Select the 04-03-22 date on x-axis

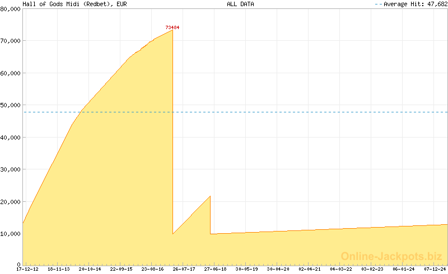click(x=341, y=269)
